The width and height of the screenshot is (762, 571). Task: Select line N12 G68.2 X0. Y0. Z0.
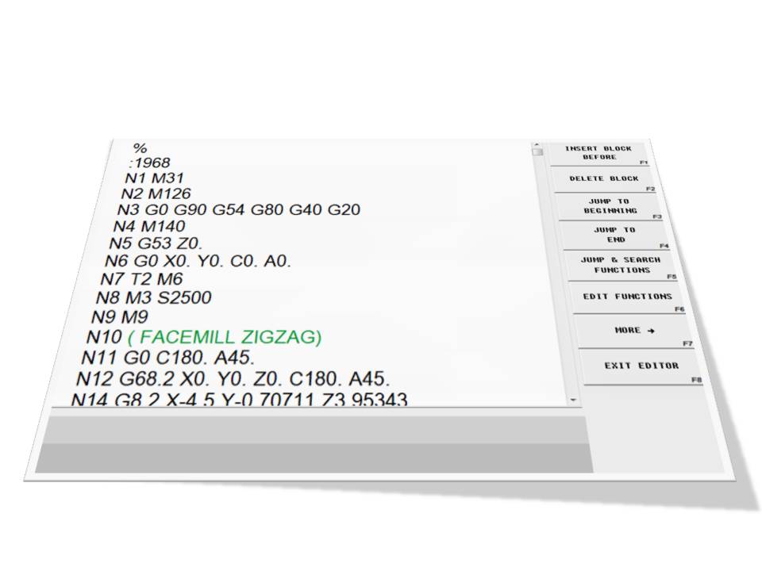tap(233, 379)
